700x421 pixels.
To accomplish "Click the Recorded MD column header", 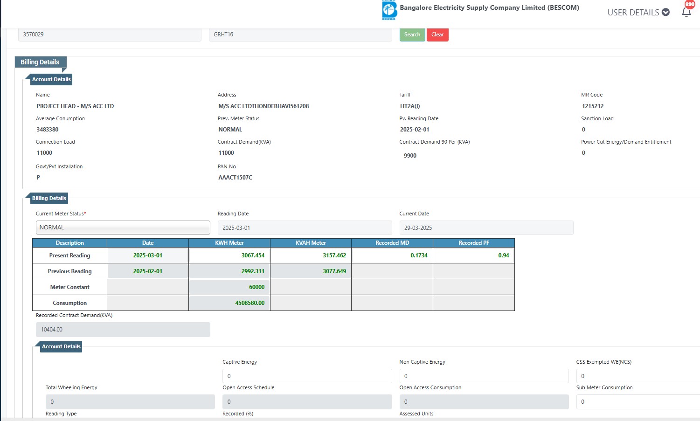I will click(x=392, y=243).
